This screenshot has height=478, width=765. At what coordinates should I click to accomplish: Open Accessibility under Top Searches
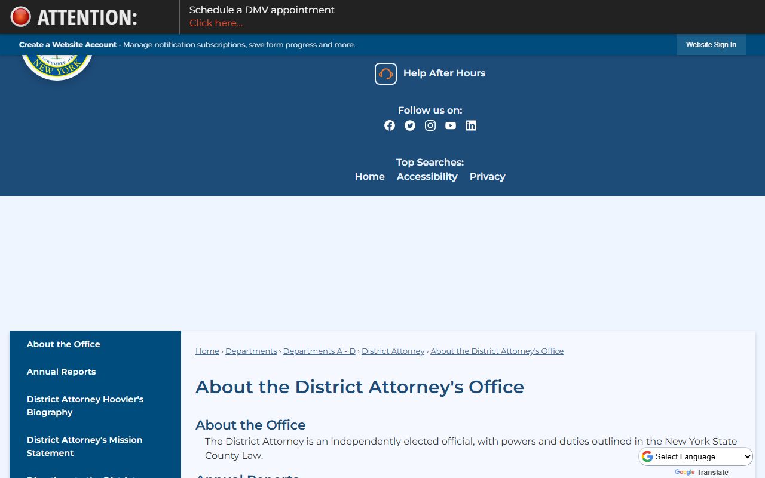427,177
